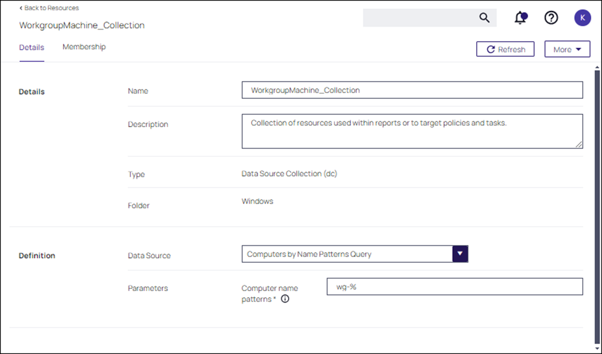Go back to Resources
Viewport: 602px width, 354px height.
[x=49, y=8]
